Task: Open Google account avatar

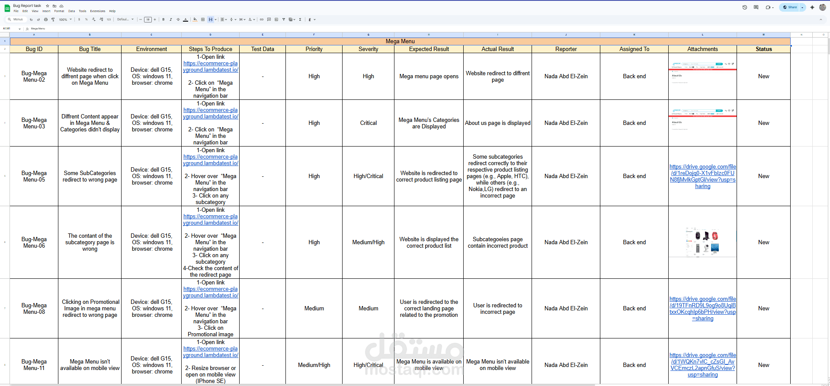Action: (x=823, y=7)
